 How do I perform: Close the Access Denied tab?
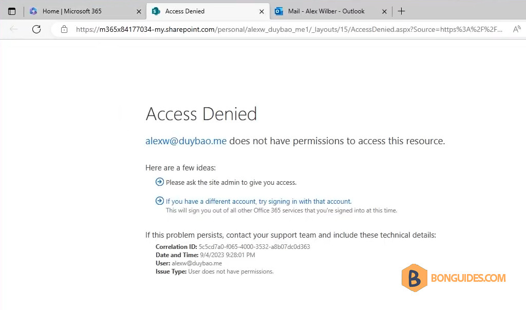[x=261, y=11]
